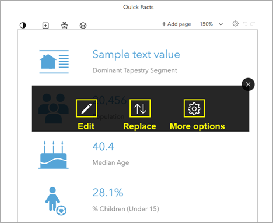This screenshot has width=273, height=223.
Task: Click the child with soccer ball icon
Action: click(x=56, y=201)
